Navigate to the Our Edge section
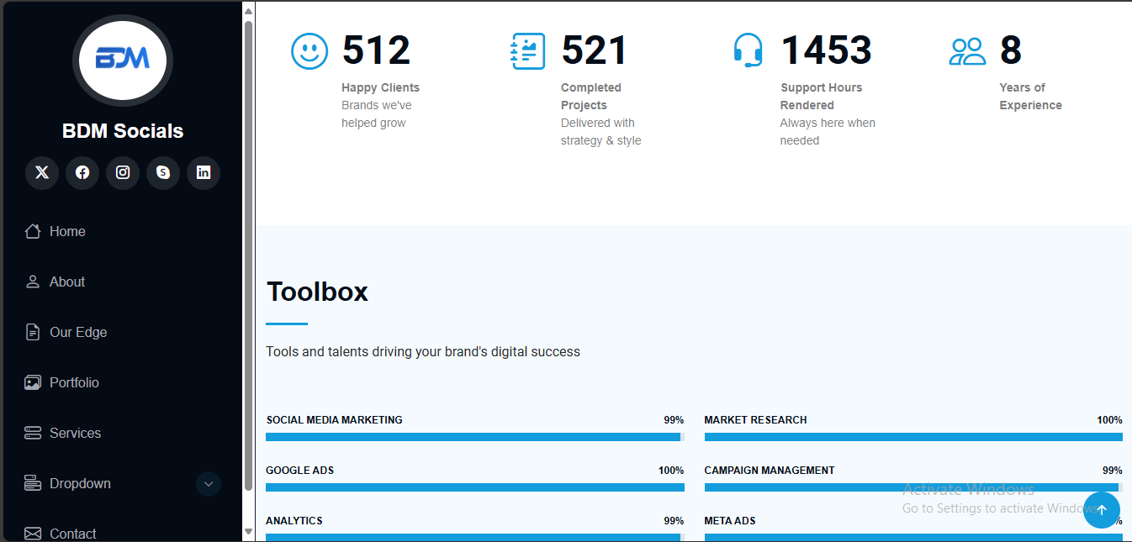 coord(77,333)
